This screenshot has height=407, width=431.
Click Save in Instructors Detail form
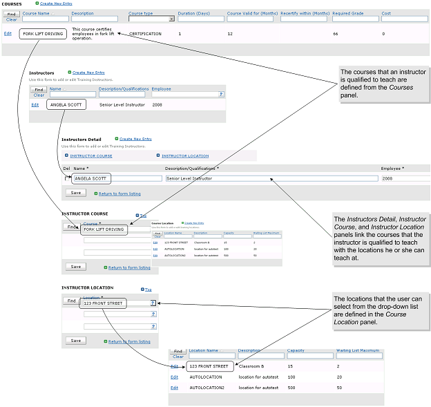coord(75,193)
